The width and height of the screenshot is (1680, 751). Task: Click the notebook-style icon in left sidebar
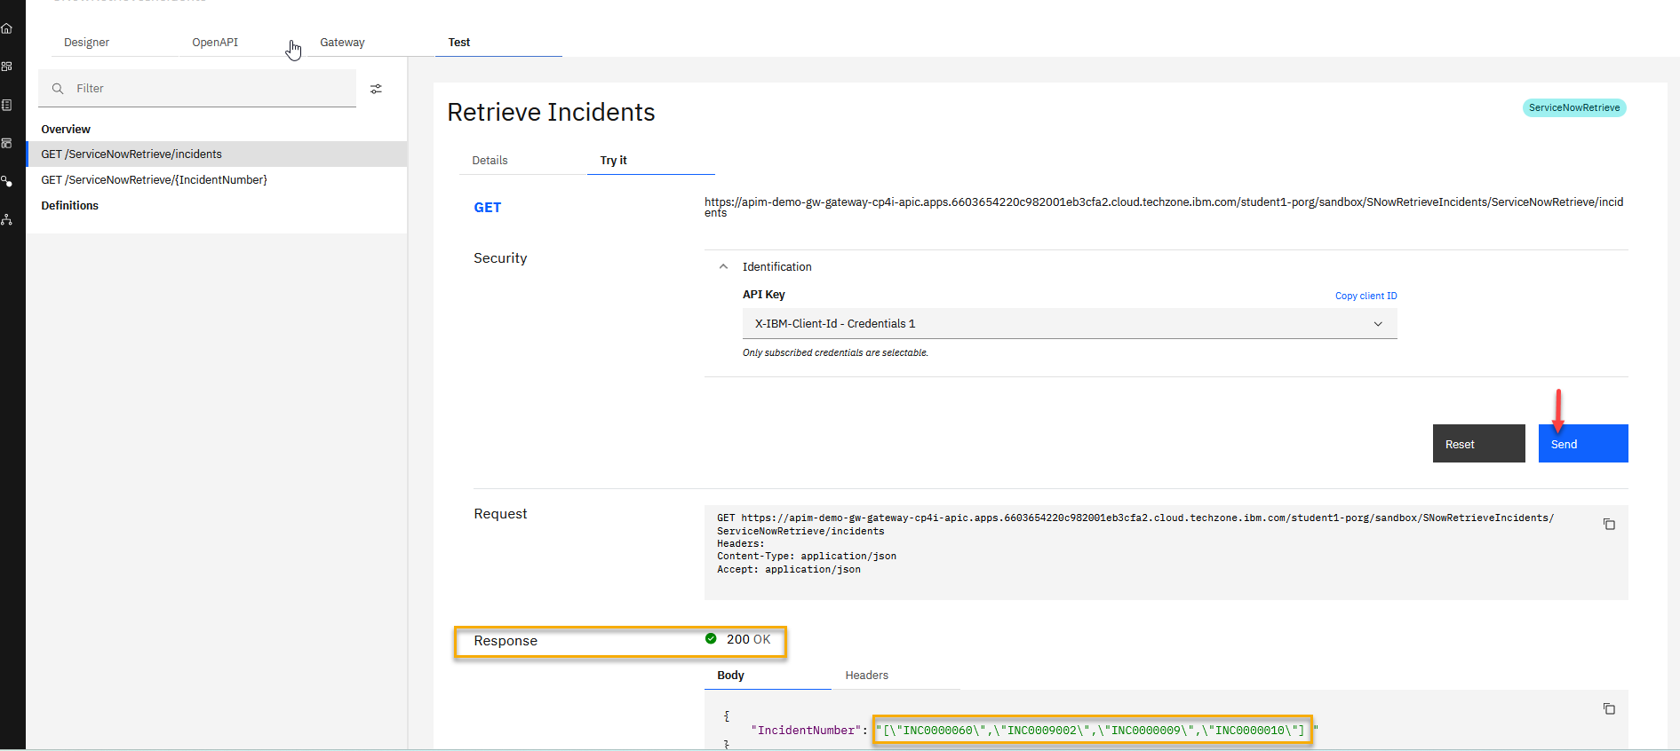click(x=7, y=105)
